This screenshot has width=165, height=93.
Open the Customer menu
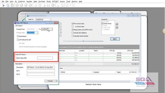tap(22, 2)
